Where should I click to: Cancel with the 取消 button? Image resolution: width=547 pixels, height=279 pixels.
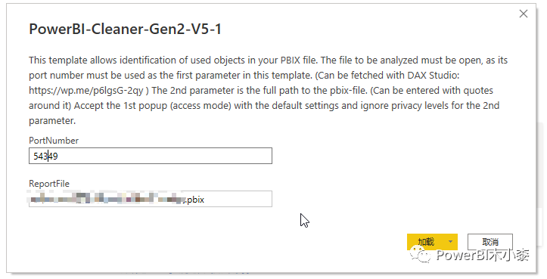[490, 242]
